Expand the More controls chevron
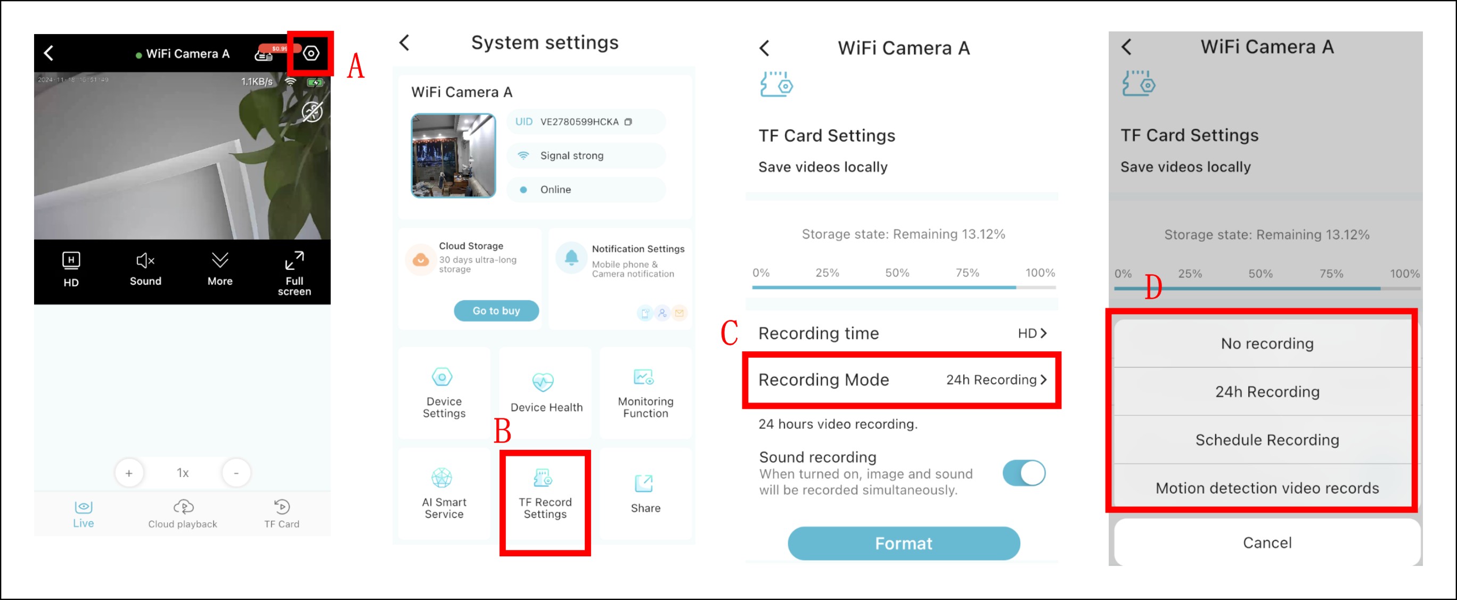 coord(220,269)
